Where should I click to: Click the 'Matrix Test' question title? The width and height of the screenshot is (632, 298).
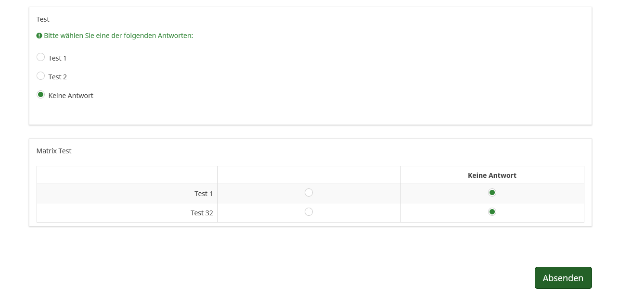pyautogui.click(x=54, y=151)
